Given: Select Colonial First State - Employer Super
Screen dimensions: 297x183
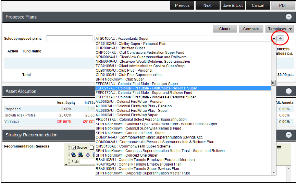Looking at the screenshot, I should click(x=183, y=84).
